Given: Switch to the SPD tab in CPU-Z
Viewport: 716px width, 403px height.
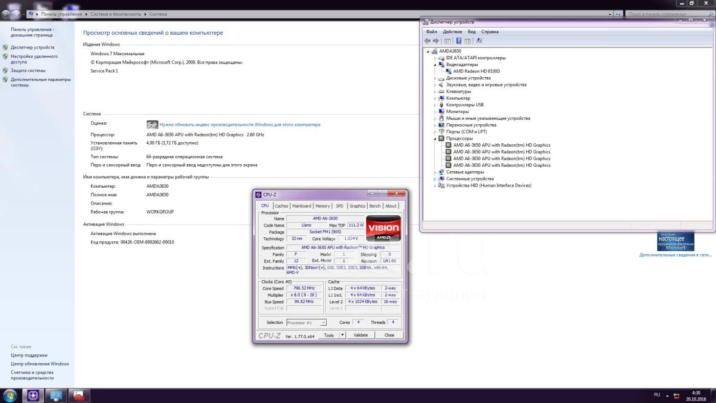Looking at the screenshot, I should click(x=340, y=206).
